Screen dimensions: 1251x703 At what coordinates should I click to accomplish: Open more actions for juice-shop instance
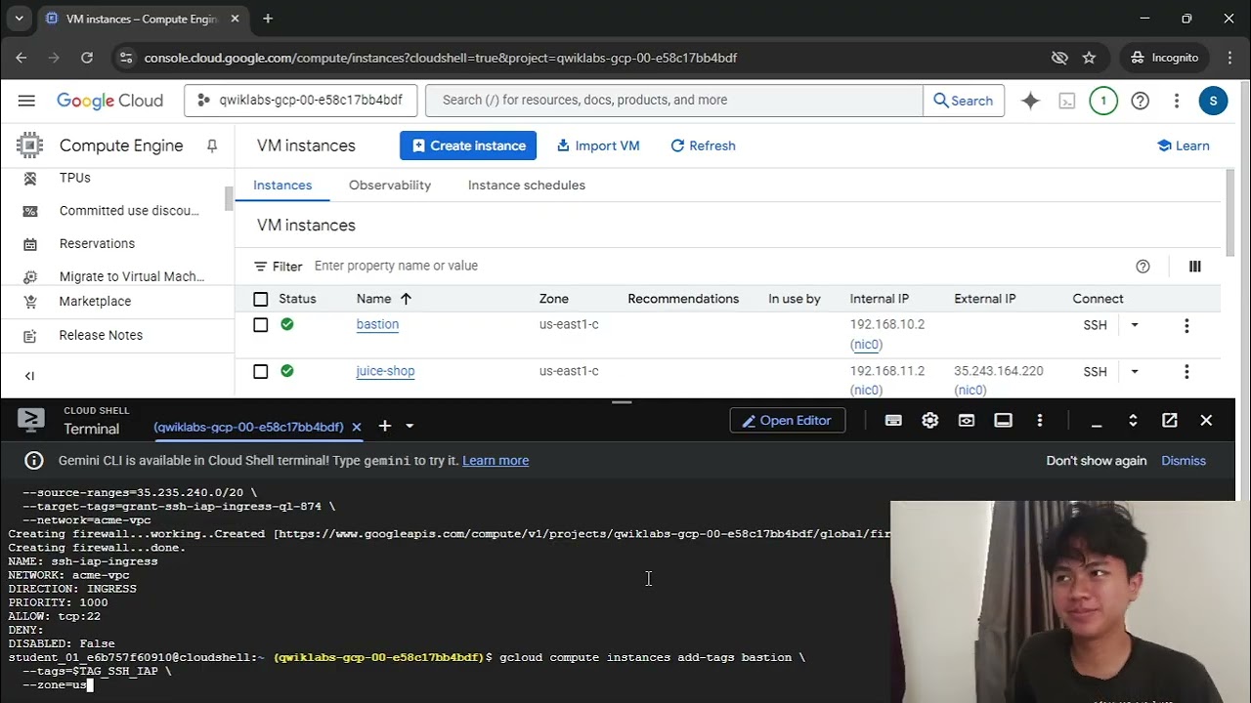[x=1186, y=372]
